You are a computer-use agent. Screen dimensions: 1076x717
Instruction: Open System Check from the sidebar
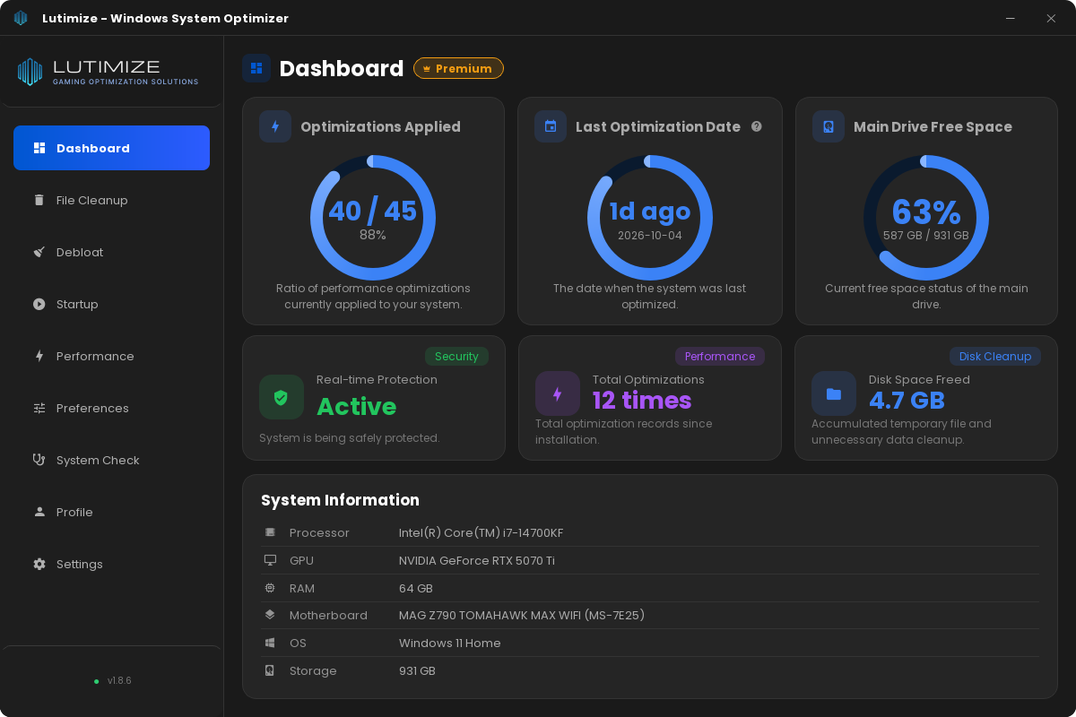tap(111, 460)
